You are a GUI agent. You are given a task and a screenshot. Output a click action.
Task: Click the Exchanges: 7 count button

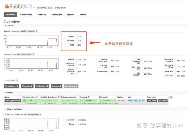pyautogui.click(x=42, y=86)
